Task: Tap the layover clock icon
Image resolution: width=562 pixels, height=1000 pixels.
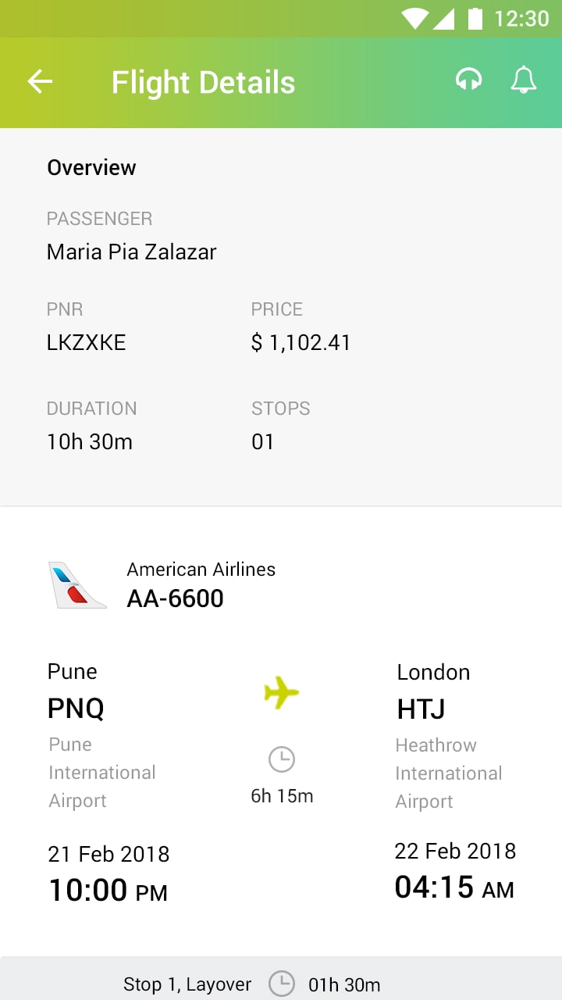Action: coord(282,984)
